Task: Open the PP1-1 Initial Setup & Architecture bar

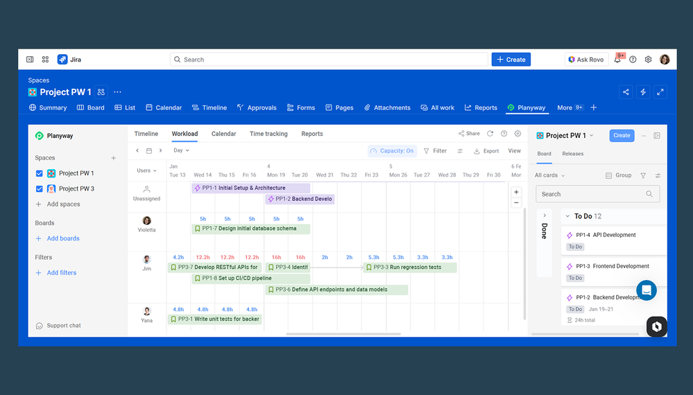Action: 250,188
